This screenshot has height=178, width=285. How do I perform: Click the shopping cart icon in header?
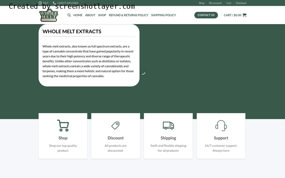(x=245, y=15)
